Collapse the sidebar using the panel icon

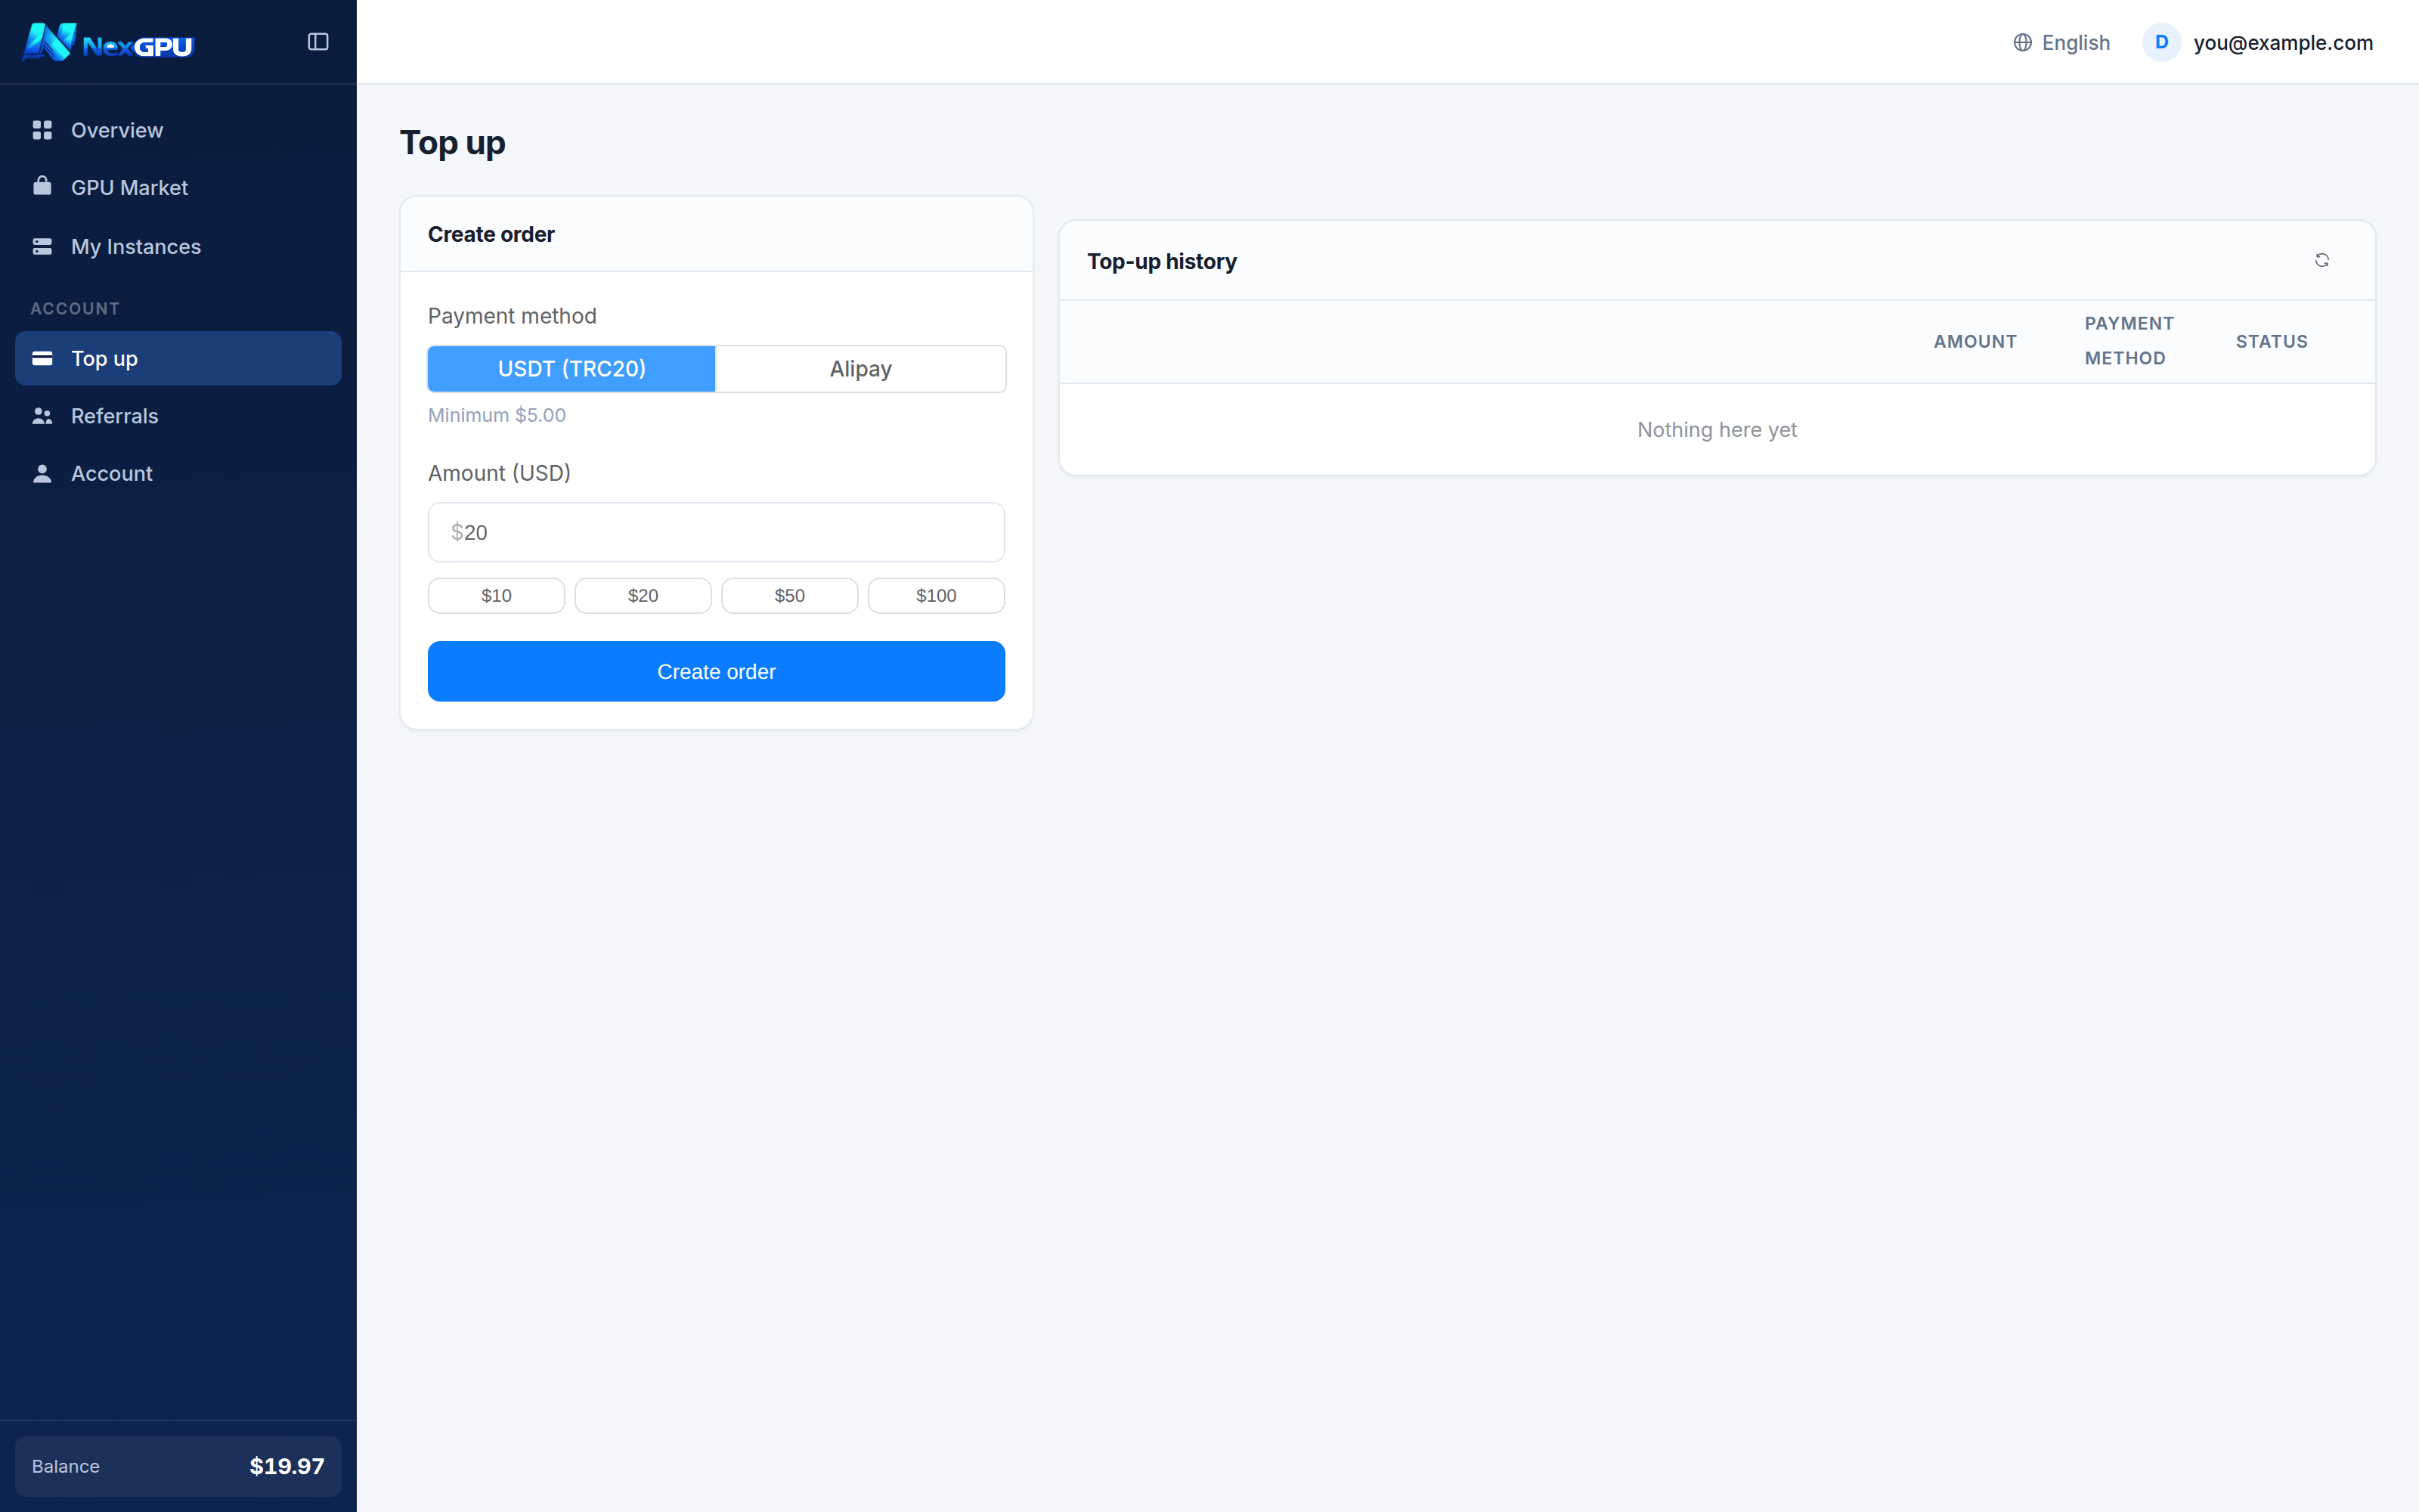pos(317,42)
